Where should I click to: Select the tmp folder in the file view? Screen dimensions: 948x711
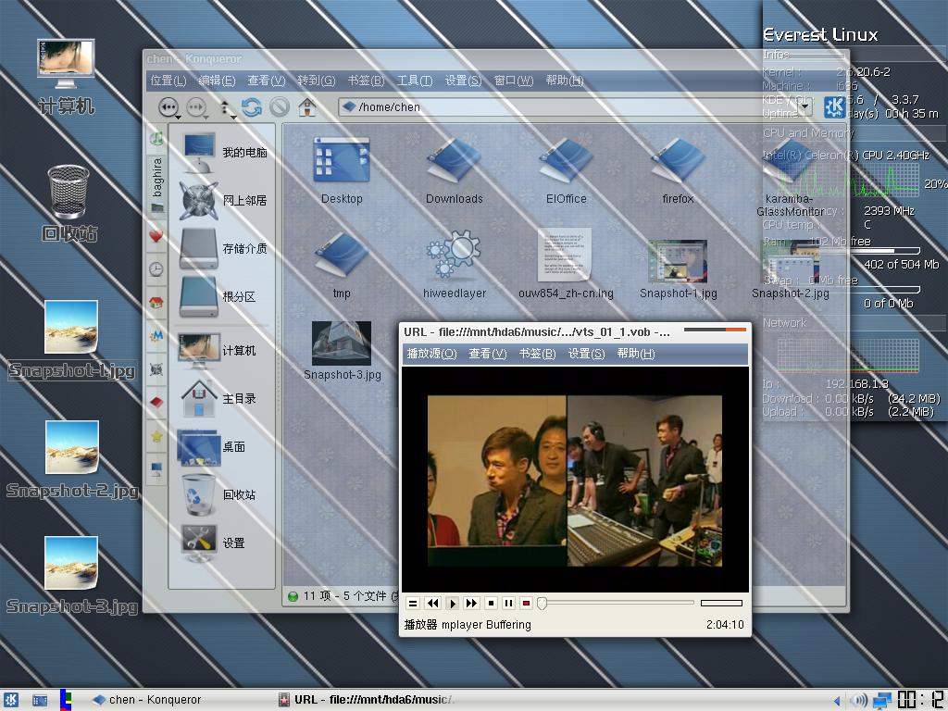(x=342, y=265)
